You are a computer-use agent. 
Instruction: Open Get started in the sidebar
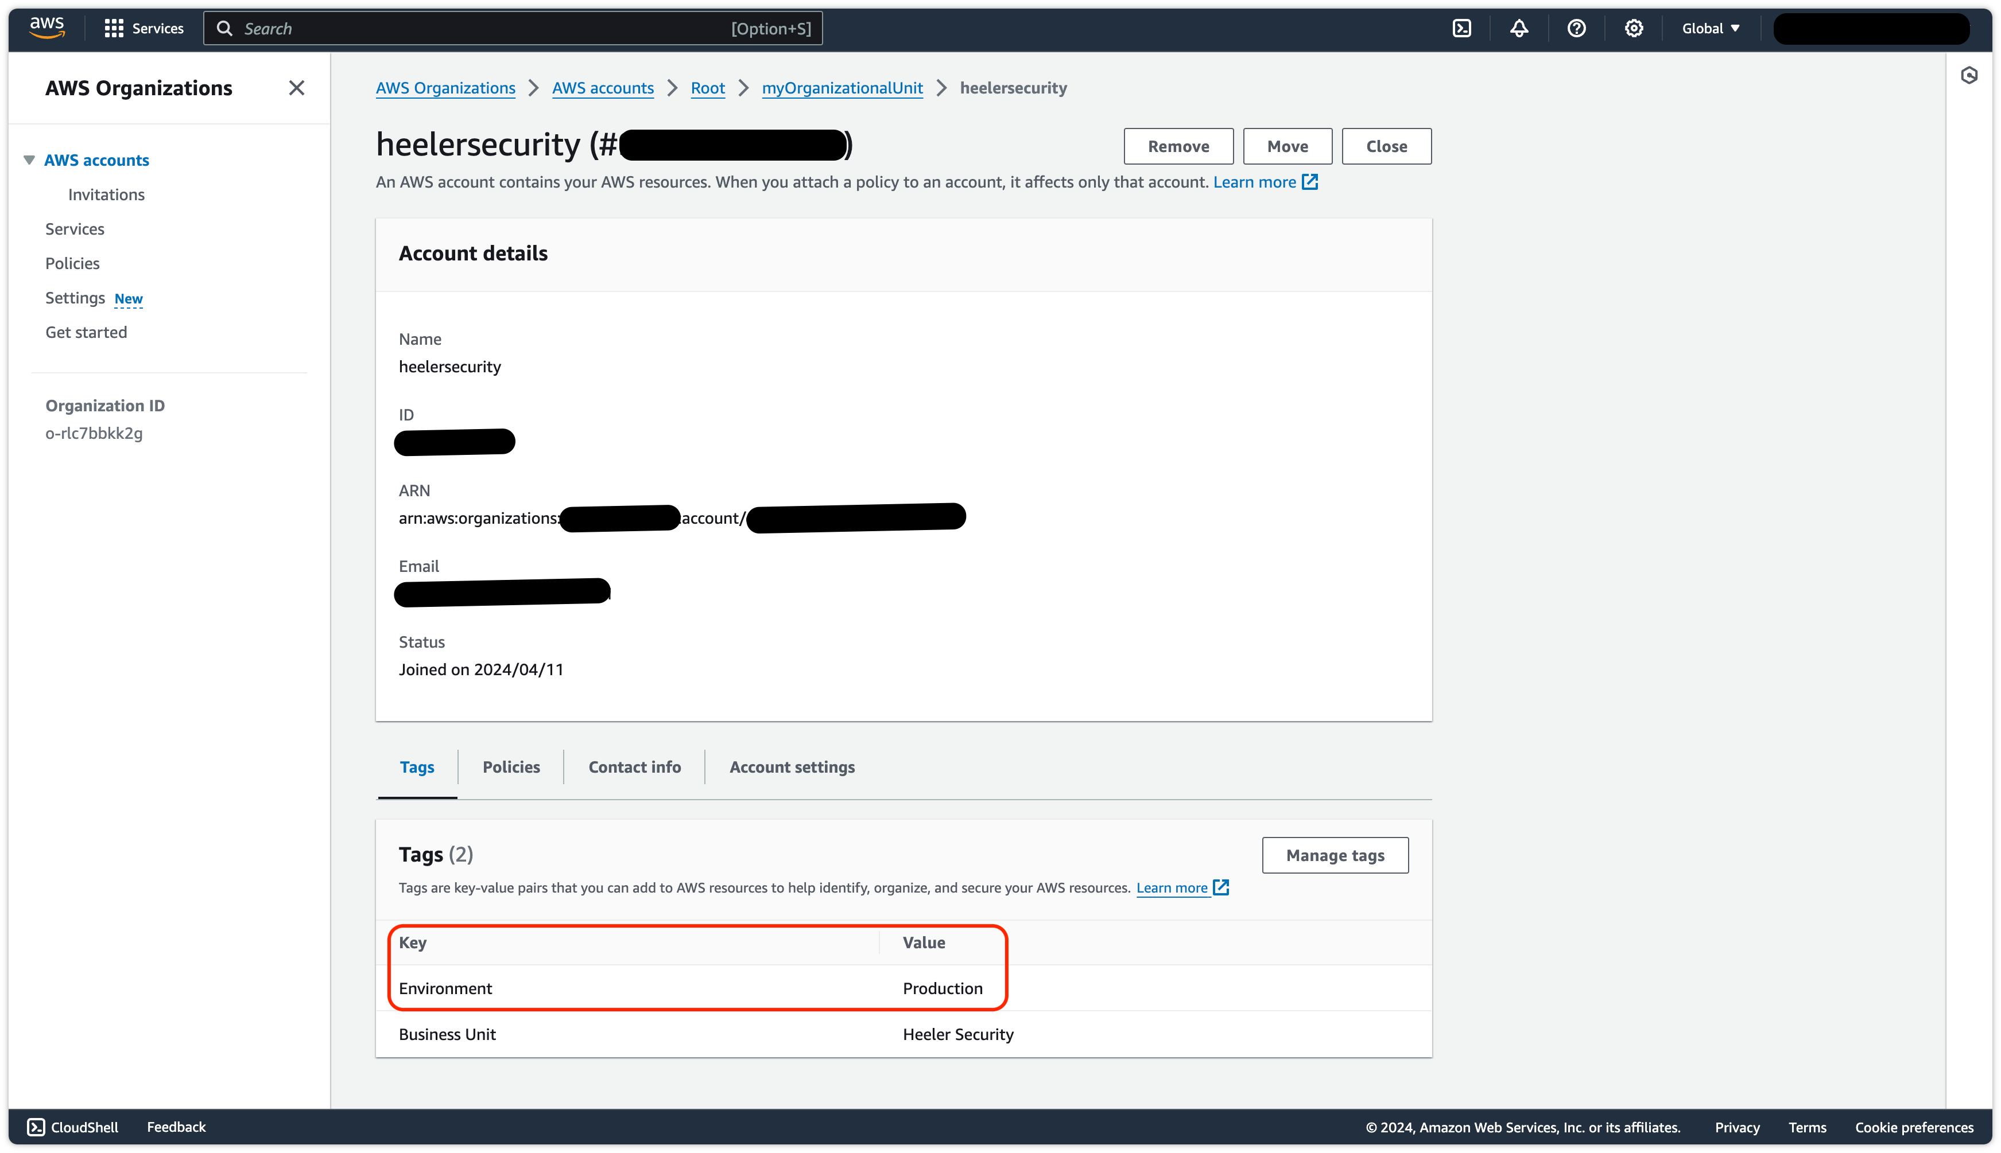(x=86, y=333)
